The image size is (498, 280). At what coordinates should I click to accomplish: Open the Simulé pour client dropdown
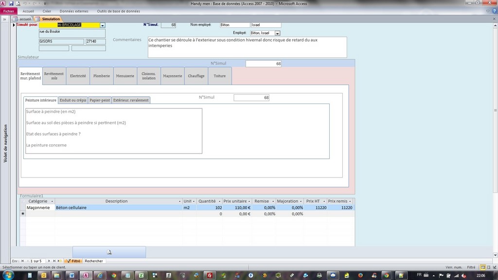(x=103, y=25)
